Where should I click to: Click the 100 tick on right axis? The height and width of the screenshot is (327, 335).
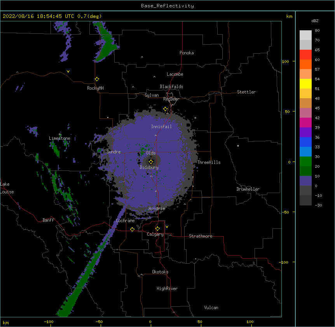coord(285,61)
